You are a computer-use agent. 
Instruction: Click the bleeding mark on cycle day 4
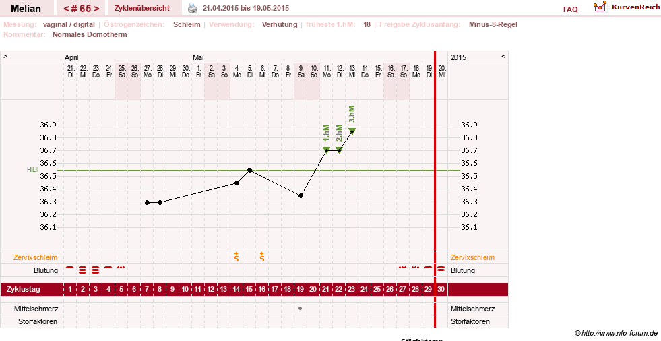click(x=108, y=268)
